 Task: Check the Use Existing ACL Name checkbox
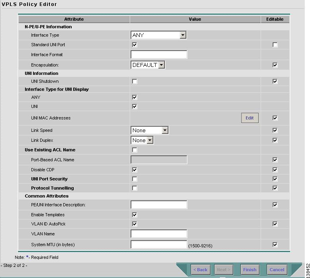pyautogui.click(x=135, y=150)
